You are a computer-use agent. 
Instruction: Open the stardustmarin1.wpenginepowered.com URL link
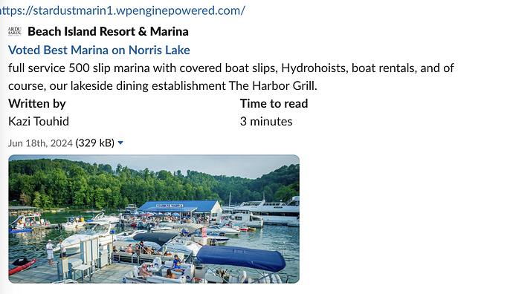pos(123,10)
